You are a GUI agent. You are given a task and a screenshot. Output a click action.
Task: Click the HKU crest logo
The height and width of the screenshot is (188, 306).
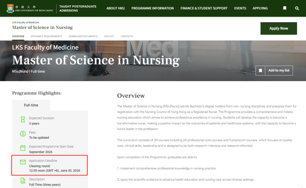[10, 9]
